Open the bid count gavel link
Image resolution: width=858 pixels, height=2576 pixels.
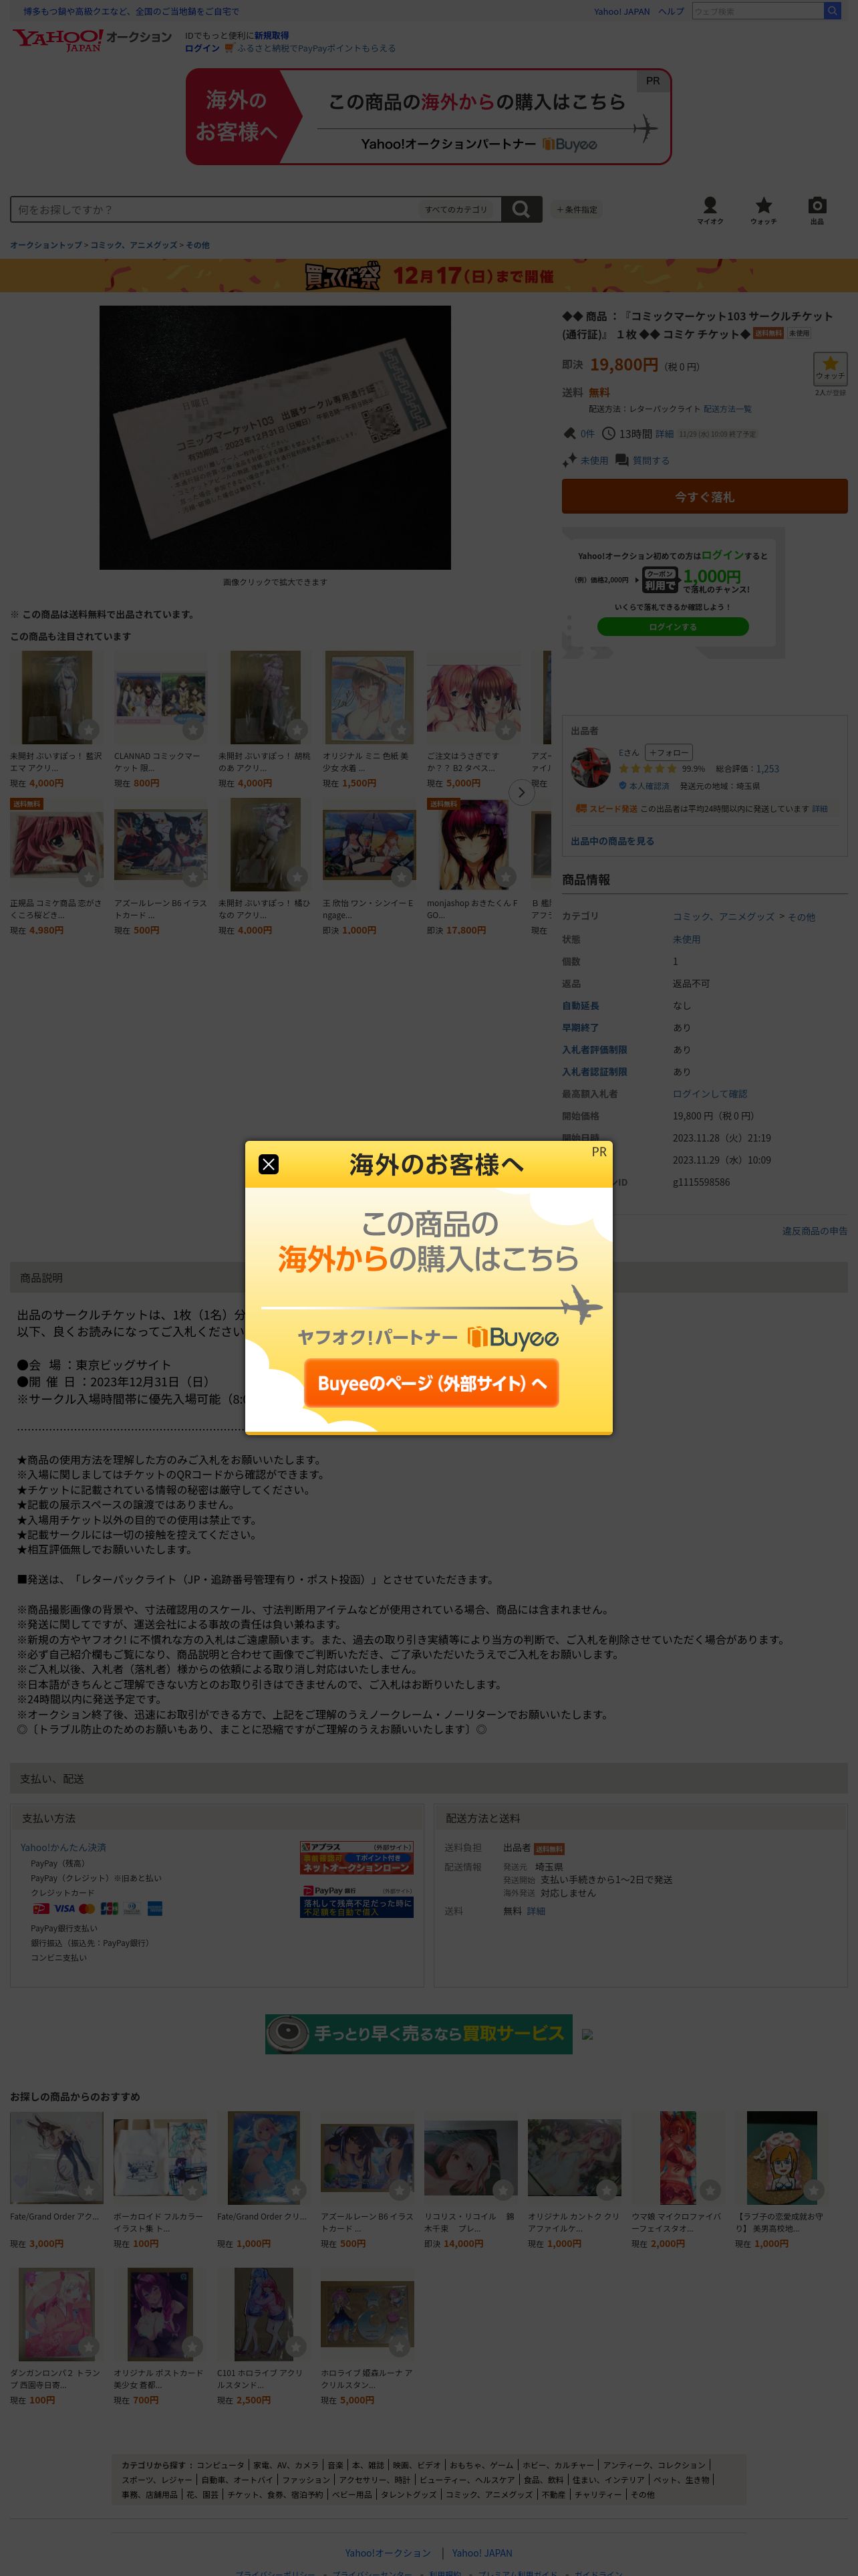[x=579, y=434]
